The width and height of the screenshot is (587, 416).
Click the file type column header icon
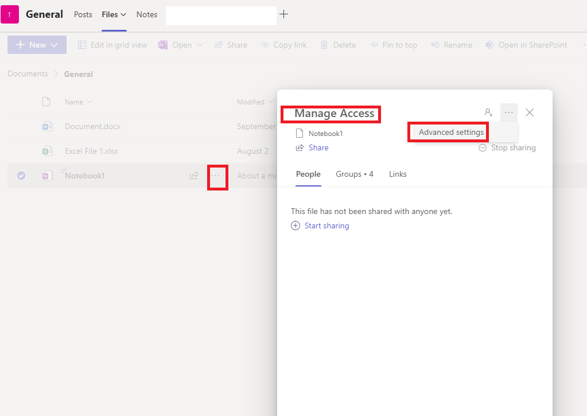46,102
